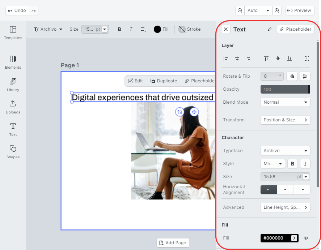Align layer to bottom edge
Viewport: 321px width, 250px height.
coord(290,59)
